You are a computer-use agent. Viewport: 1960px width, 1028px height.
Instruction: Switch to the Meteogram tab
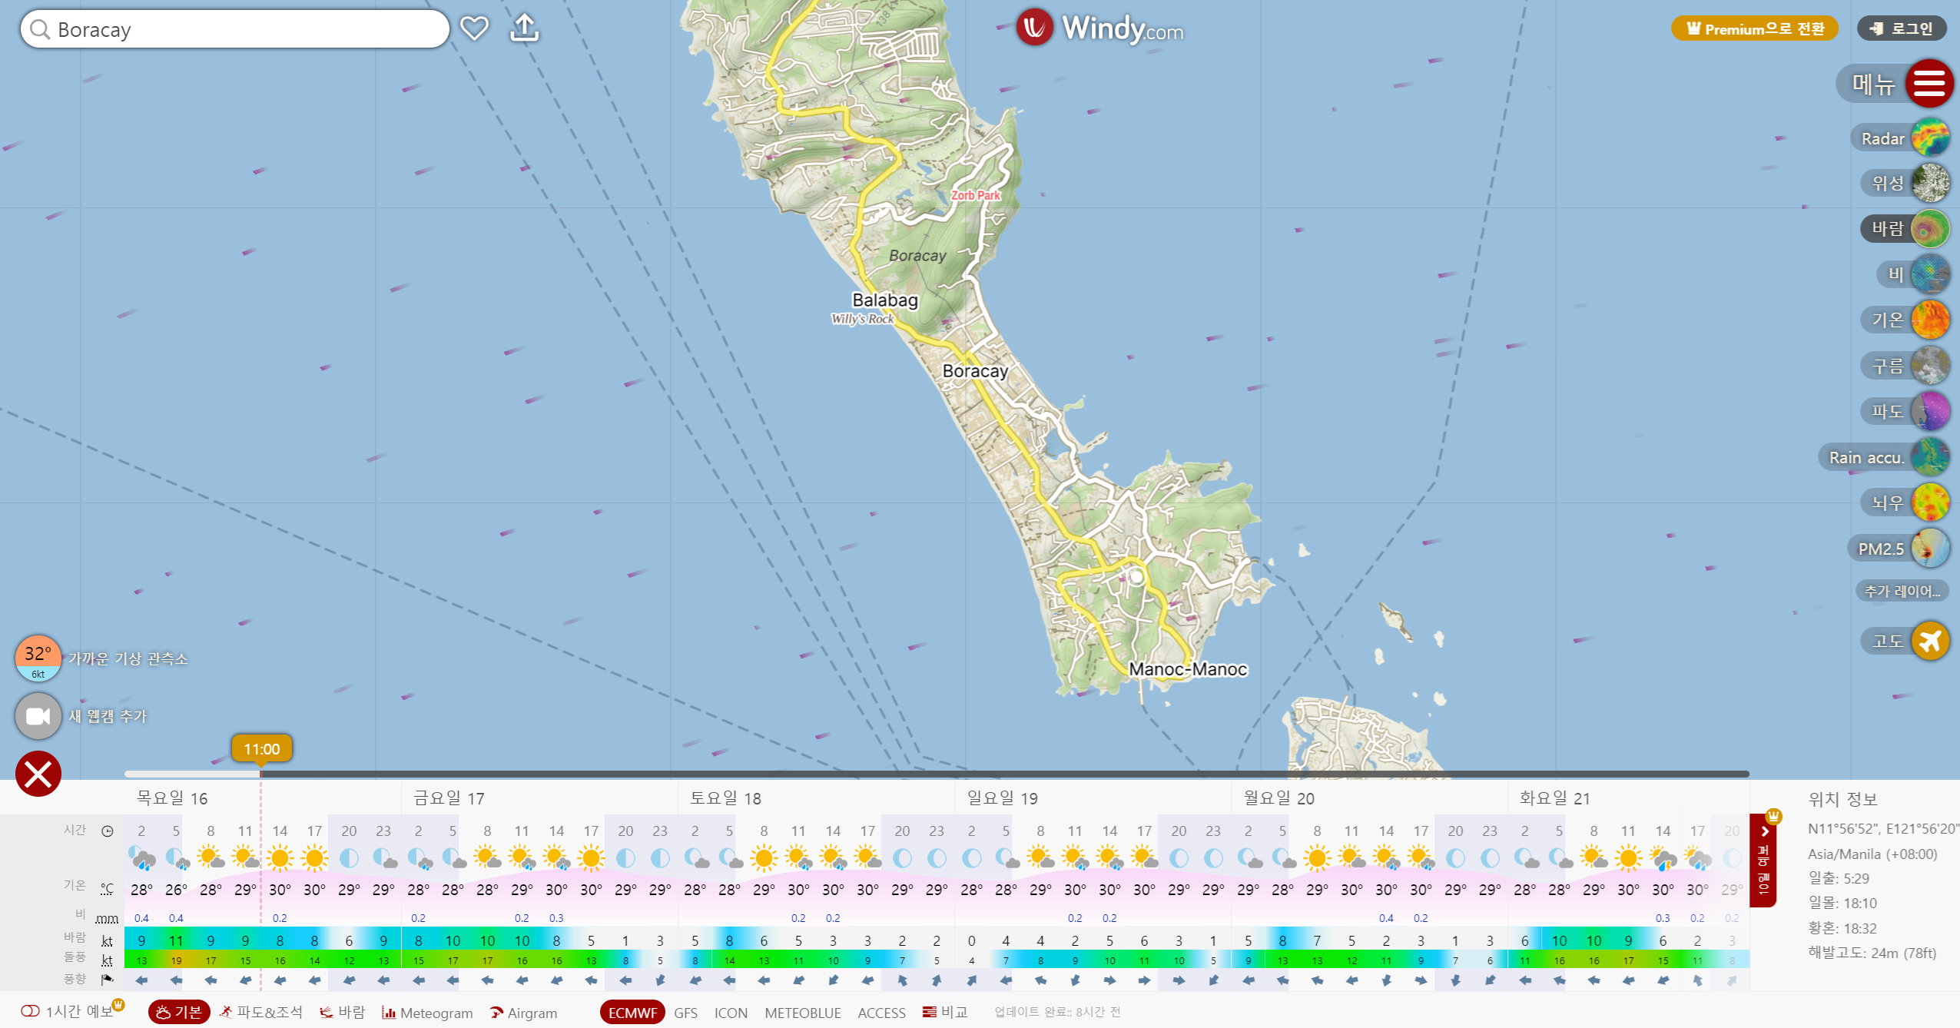(428, 1013)
